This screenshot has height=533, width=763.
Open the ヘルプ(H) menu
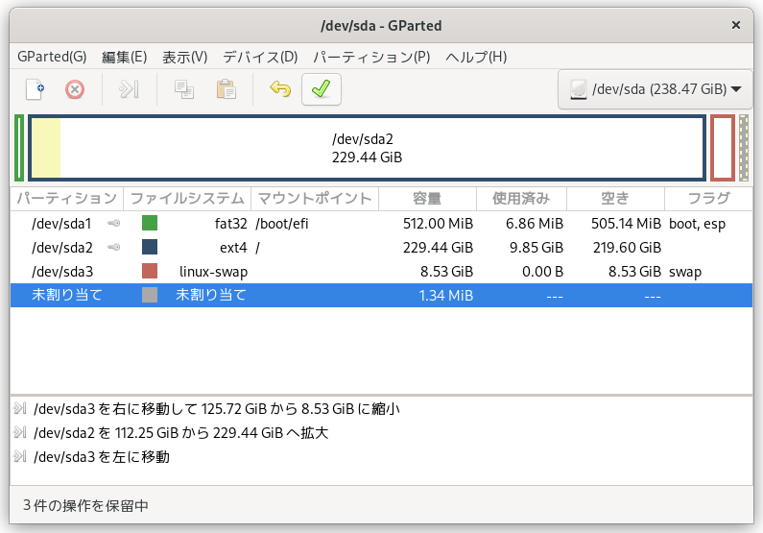[476, 57]
